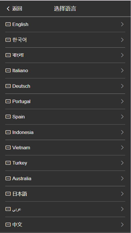Open the chevron for Spain
This screenshot has height=233, width=131.
[x=122, y=117]
